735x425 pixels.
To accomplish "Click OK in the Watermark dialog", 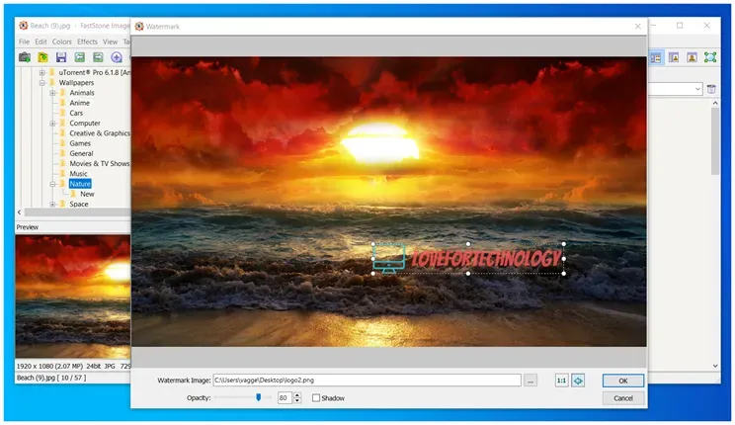I will pyautogui.click(x=623, y=381).
